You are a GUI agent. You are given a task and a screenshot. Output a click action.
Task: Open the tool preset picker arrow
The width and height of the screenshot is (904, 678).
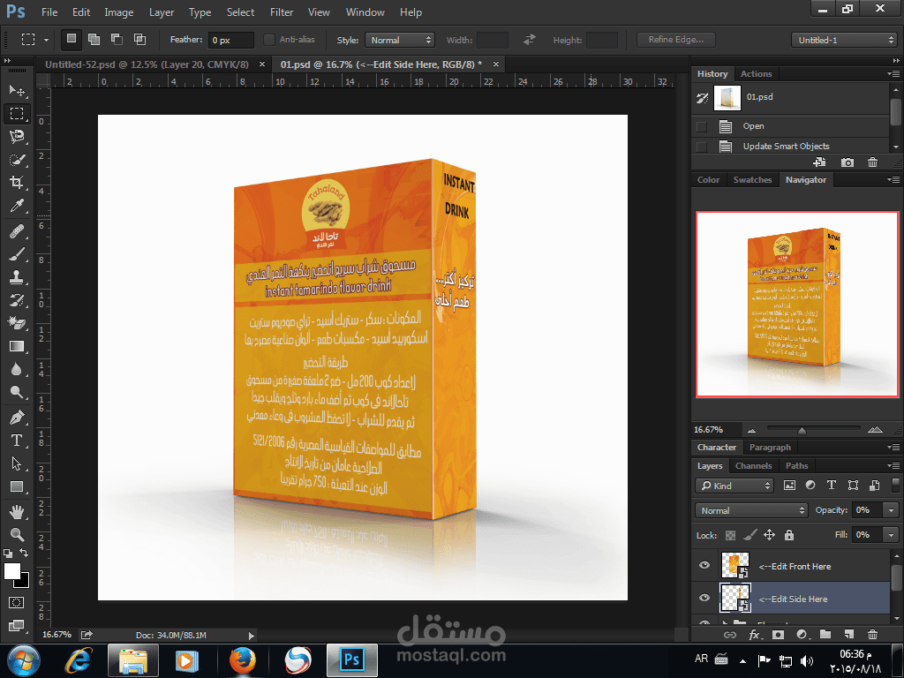(x=46, y=40)
